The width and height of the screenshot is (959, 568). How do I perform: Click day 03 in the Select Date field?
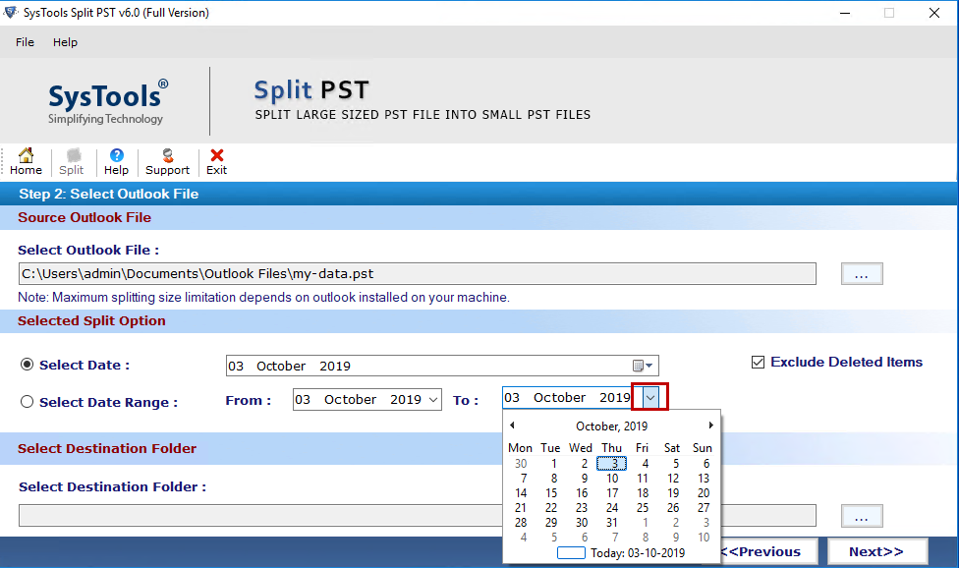(236, 366)
